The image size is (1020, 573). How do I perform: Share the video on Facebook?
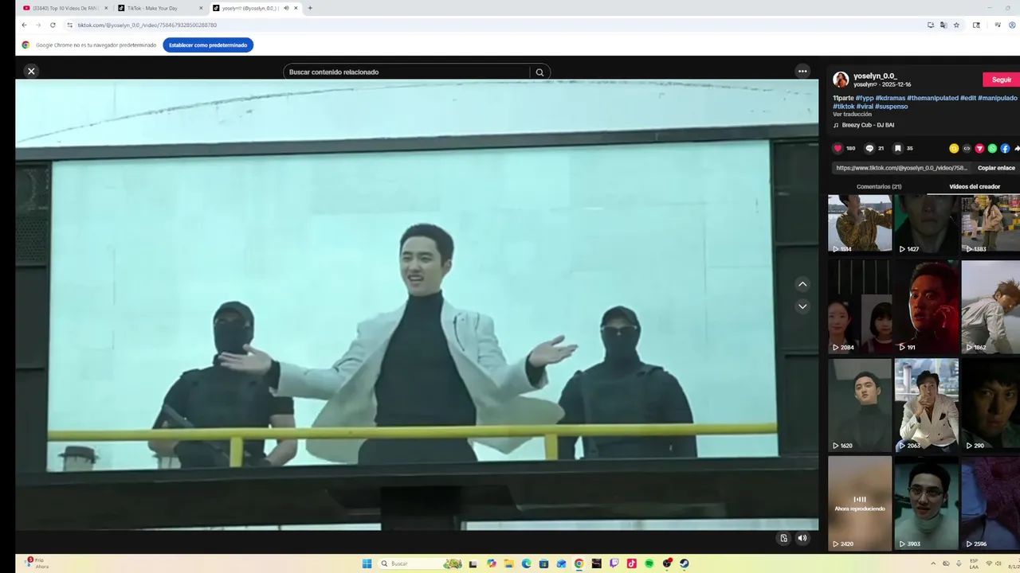pos(1005,148)
